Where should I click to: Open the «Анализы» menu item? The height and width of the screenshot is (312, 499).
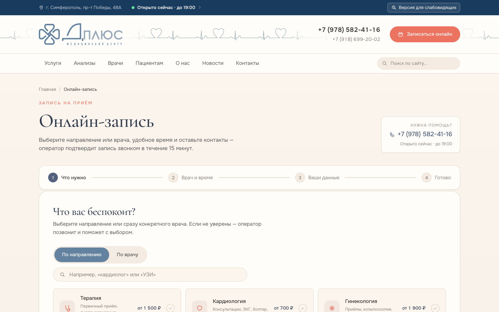click(x=85, y=63)
